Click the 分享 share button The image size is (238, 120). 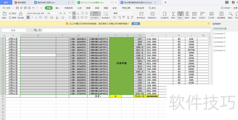(235, 8)
